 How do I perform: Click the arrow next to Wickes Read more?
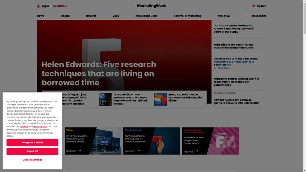click(80, 151)
